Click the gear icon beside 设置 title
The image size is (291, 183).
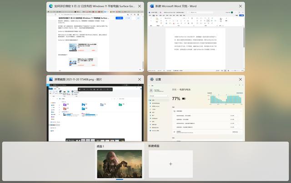click(x=152, y=79)
